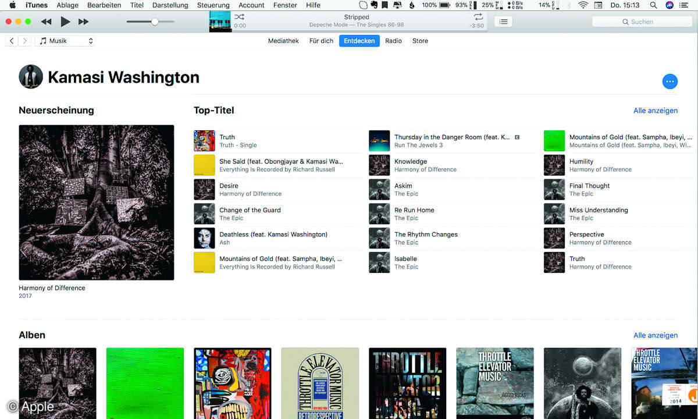Select the Entdecken tab
698x419 pixels.
point(359,41)
